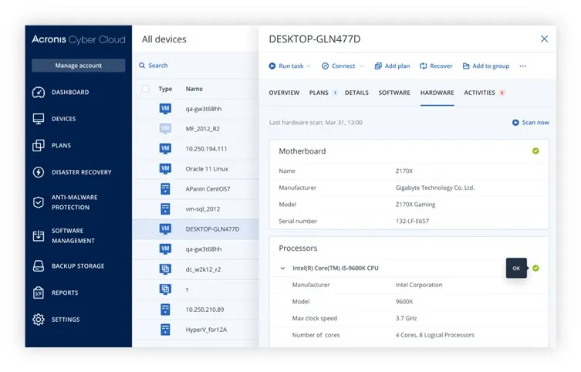
Task: Click the Add to group folder icon
Action: click(466, 66)
